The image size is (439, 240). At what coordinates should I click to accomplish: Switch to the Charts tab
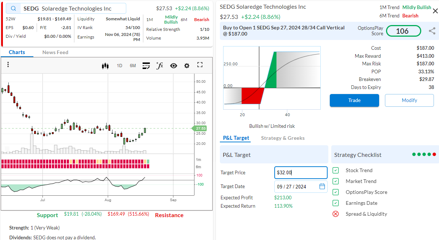click(x=17, y=52)
